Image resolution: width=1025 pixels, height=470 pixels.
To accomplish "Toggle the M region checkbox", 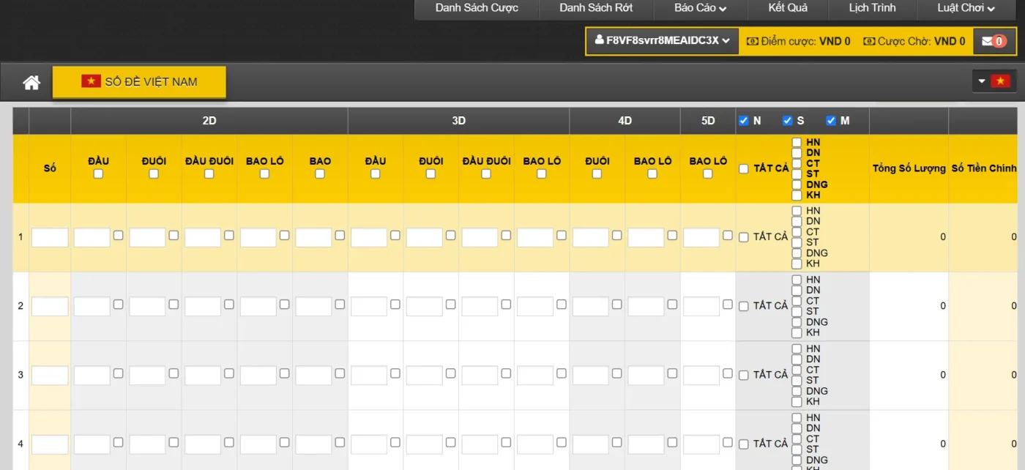I will click(x=831, y=121).
